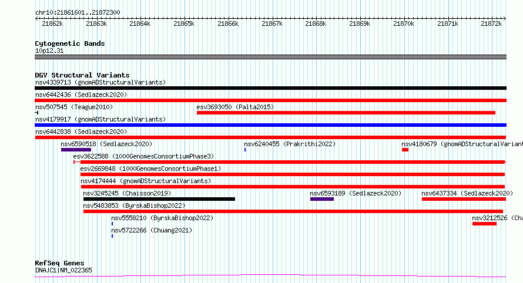
Task: Select the red nsv4174444 variant bar
Action: pos(293,187)
